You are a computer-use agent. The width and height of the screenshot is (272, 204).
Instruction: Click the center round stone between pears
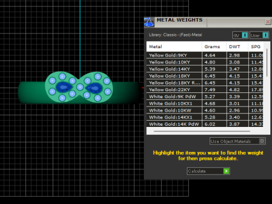pyautogui.click(x=80, y=87)
